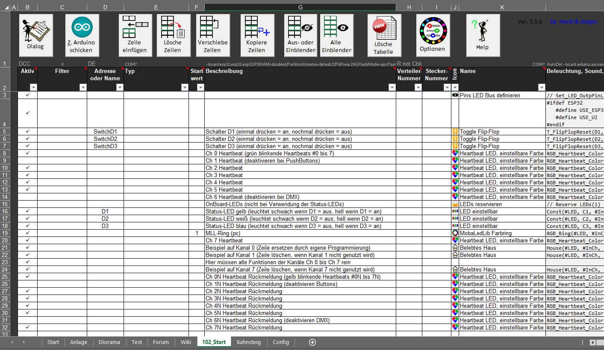Viewport: 604px width, 350px height.
Task: Switch to the Config sheet tab
Action: (281, 342)
